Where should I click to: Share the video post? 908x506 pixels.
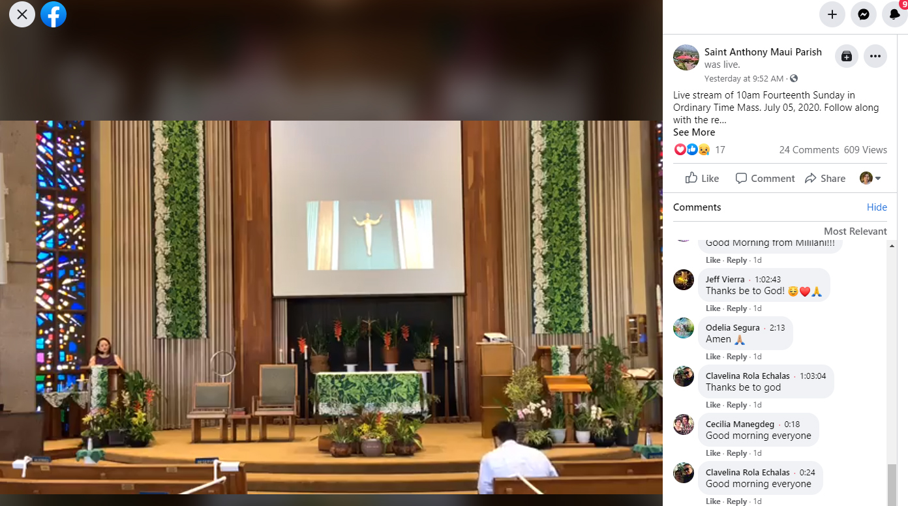pyautogui.click(x=825, y=179)
